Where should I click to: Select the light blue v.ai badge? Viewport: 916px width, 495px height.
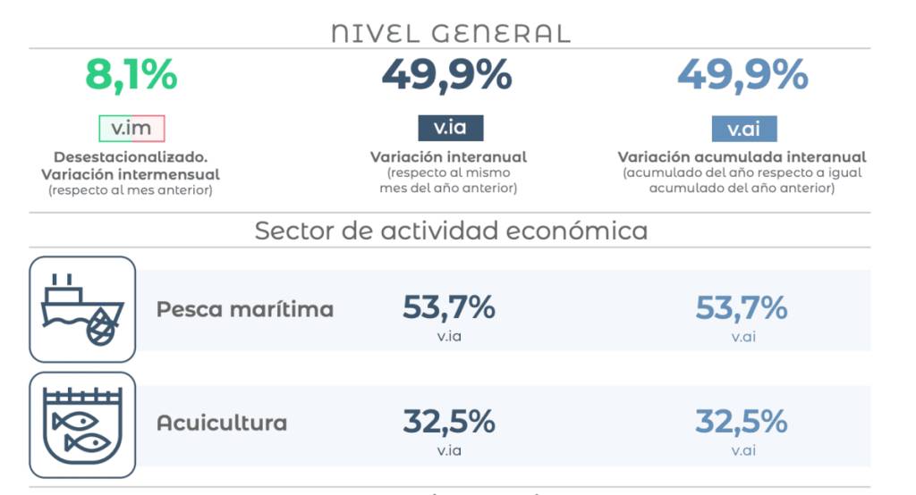743,129
